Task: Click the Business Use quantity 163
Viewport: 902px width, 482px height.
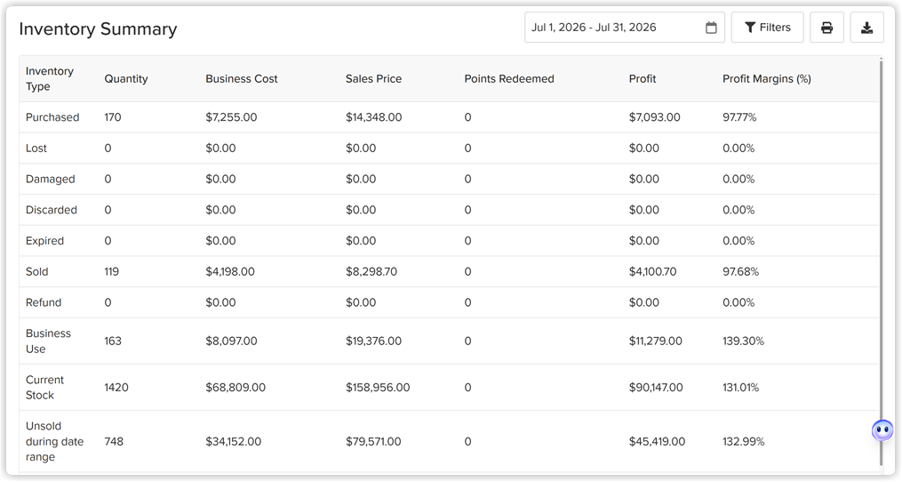Action: click(113, 341)
